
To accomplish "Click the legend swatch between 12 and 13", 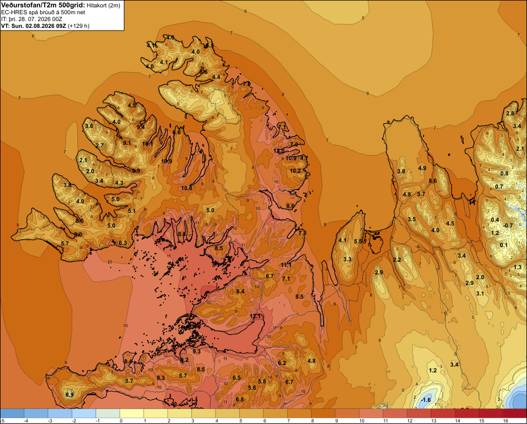I will click(x=419, y=413).
